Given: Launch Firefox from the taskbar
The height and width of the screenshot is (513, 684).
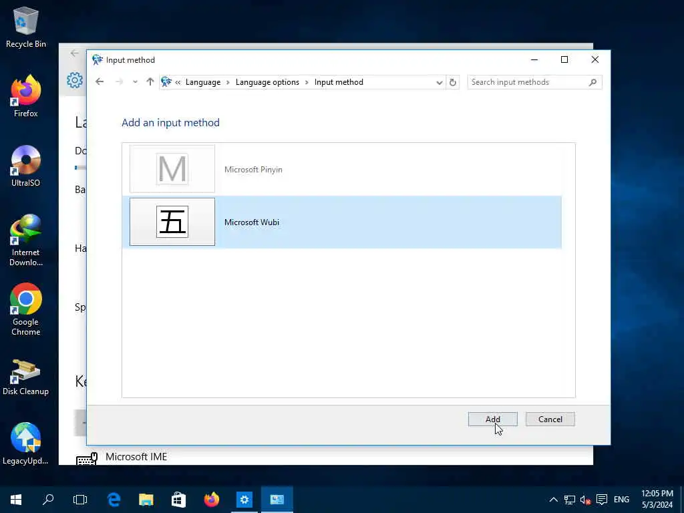Looking at the screenshot, I should [212, 500].
